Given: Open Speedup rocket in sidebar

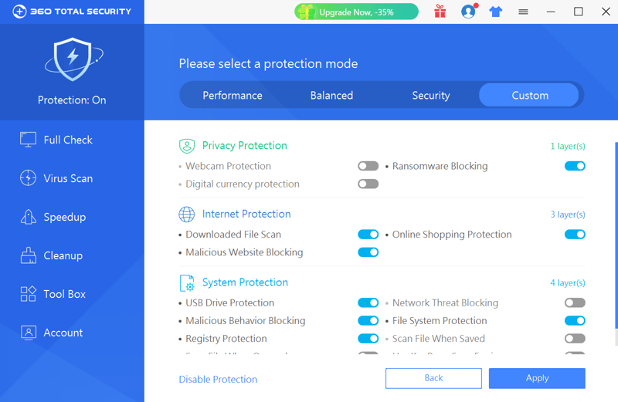Looking at the screenshot, I should (53, 217).
